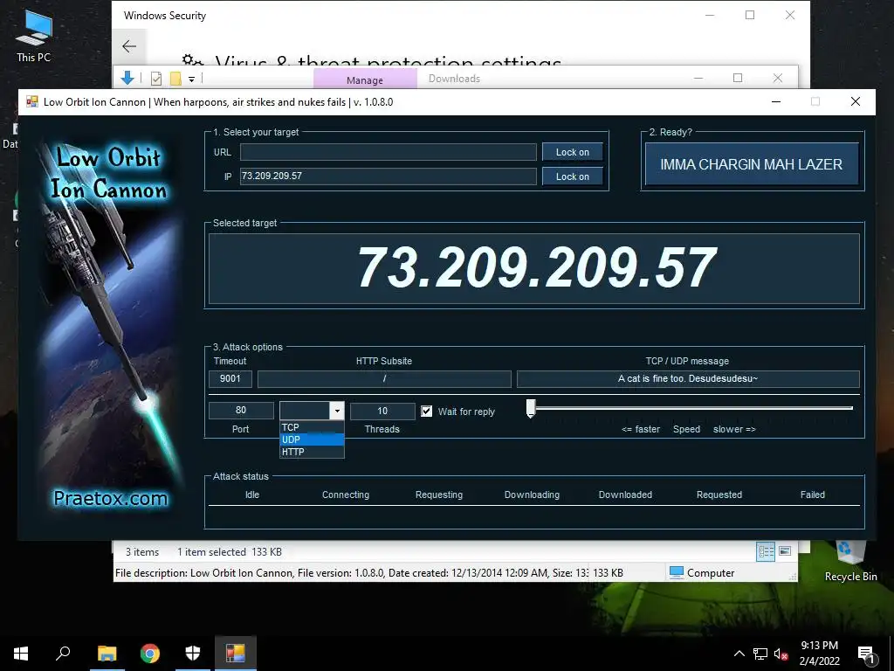The height and width of the screenshot is (671, 894).
Task: Open the This PC desktop icon
Action: point(34,35)
